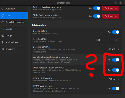Click the Allgemein monitor icon in sidebar
125x98 pixels.
tap(3, 9)
